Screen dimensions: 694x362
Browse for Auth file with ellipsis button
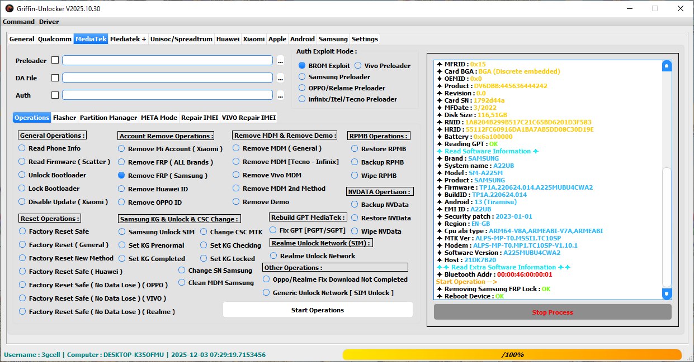point(281,95)
